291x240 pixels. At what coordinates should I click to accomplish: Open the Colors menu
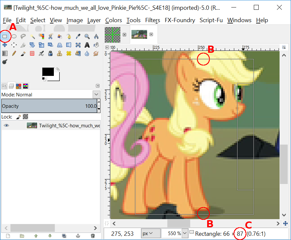(x=114, y=20)
